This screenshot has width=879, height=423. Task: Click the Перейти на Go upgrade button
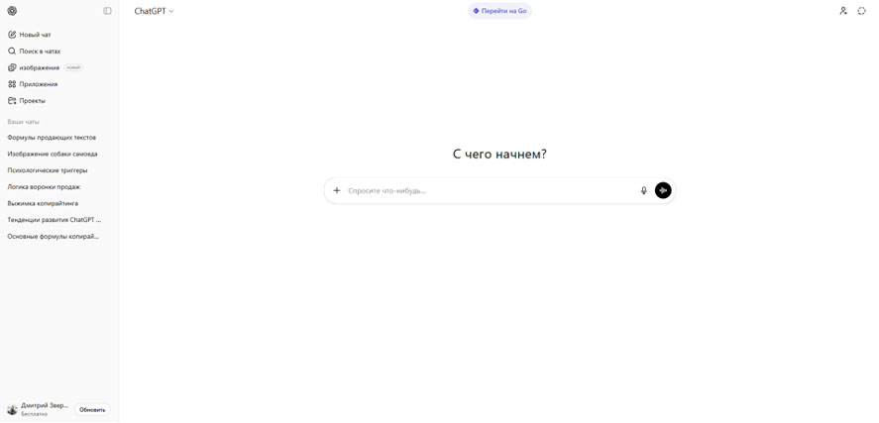pos(499,11)
